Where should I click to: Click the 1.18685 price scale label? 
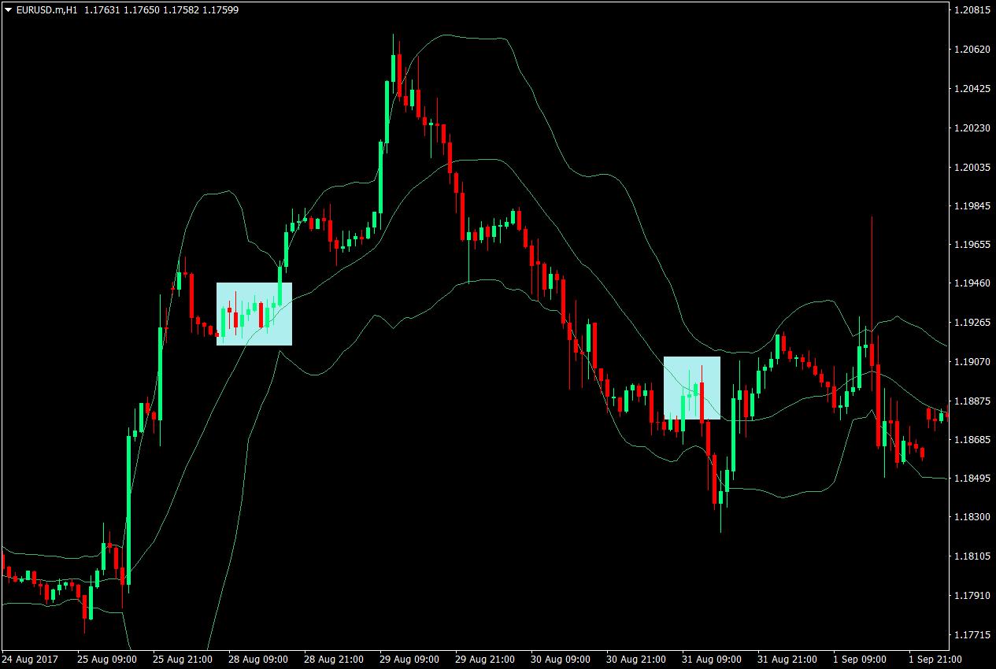(971, 439)
